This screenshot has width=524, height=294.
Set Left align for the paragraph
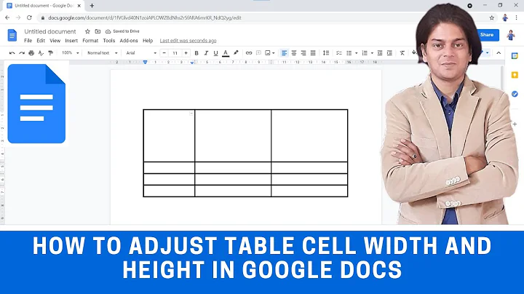click(x=284, y=53)
